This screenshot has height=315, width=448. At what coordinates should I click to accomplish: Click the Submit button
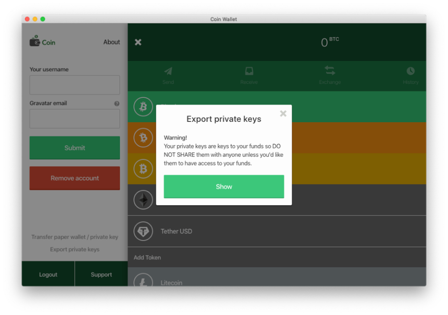75,148
